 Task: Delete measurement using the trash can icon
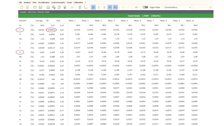[80, 7]
